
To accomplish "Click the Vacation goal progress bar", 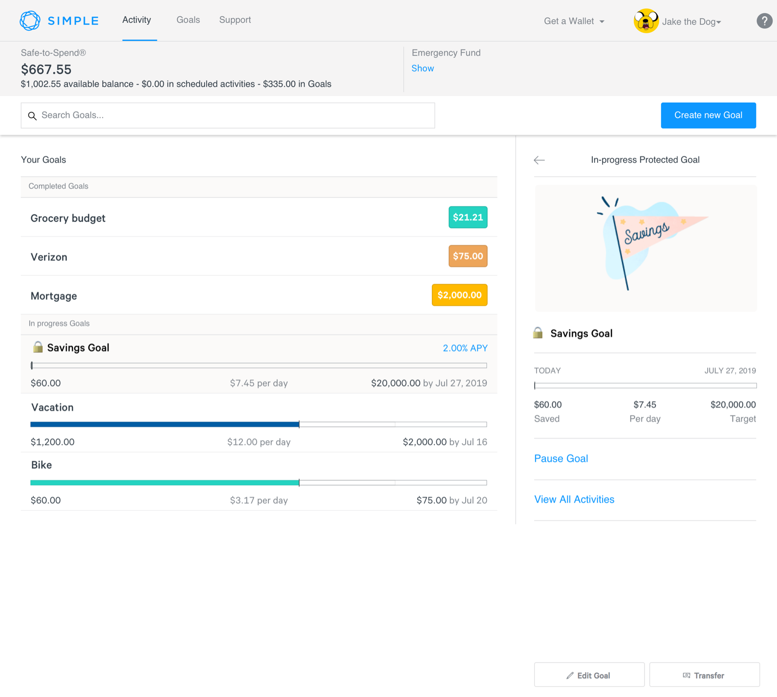I will [259, 425].
